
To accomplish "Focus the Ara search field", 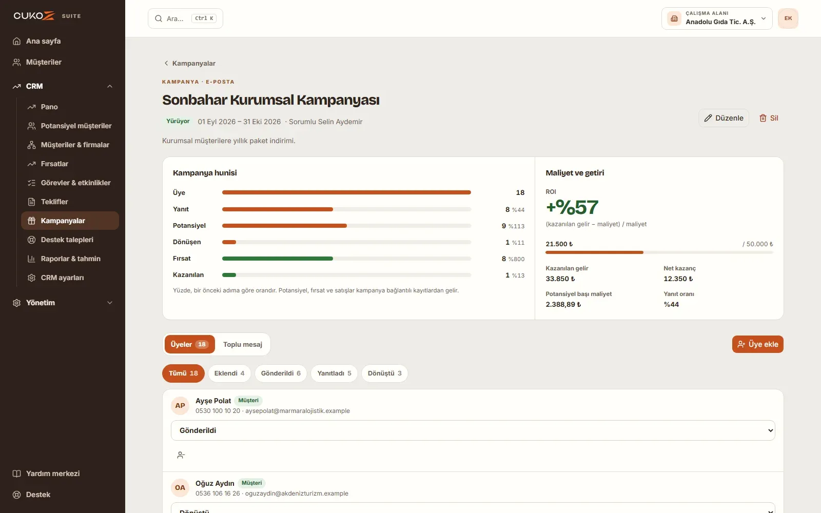I will pyautogui.click(x=185, y=18).
